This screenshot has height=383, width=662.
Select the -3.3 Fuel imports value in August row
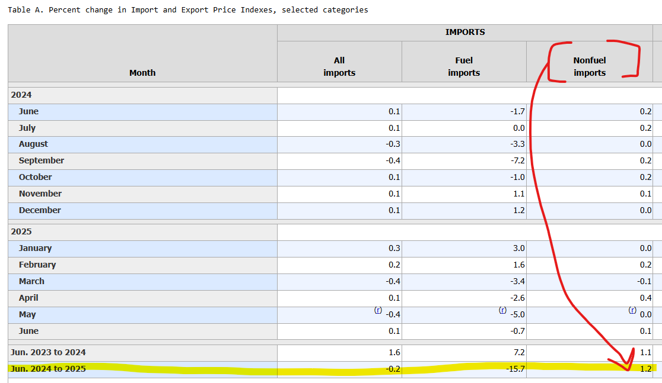(x=517, y=144)
